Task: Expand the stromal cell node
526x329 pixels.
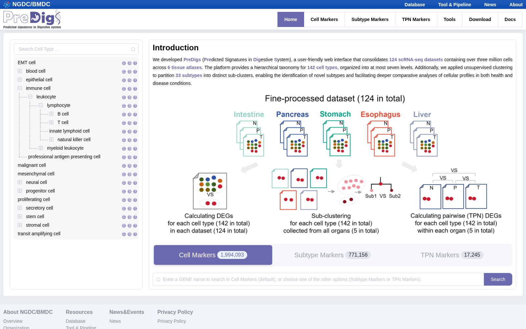Action: point(20,225)
